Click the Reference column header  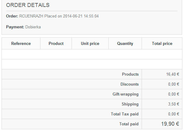coord(21,43)
